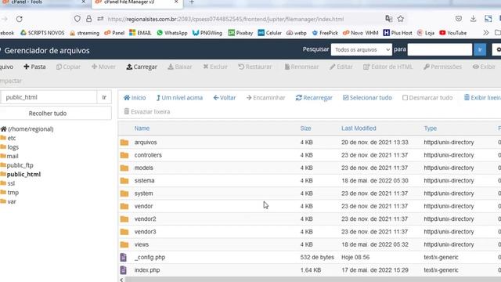Open the Editor de HTML
Screen dimensions: 501x282
(x=388, y=67)
